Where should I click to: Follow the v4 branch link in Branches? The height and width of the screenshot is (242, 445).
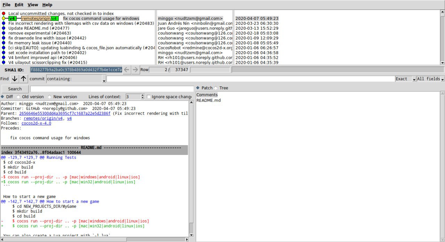(x=69, y=118)
